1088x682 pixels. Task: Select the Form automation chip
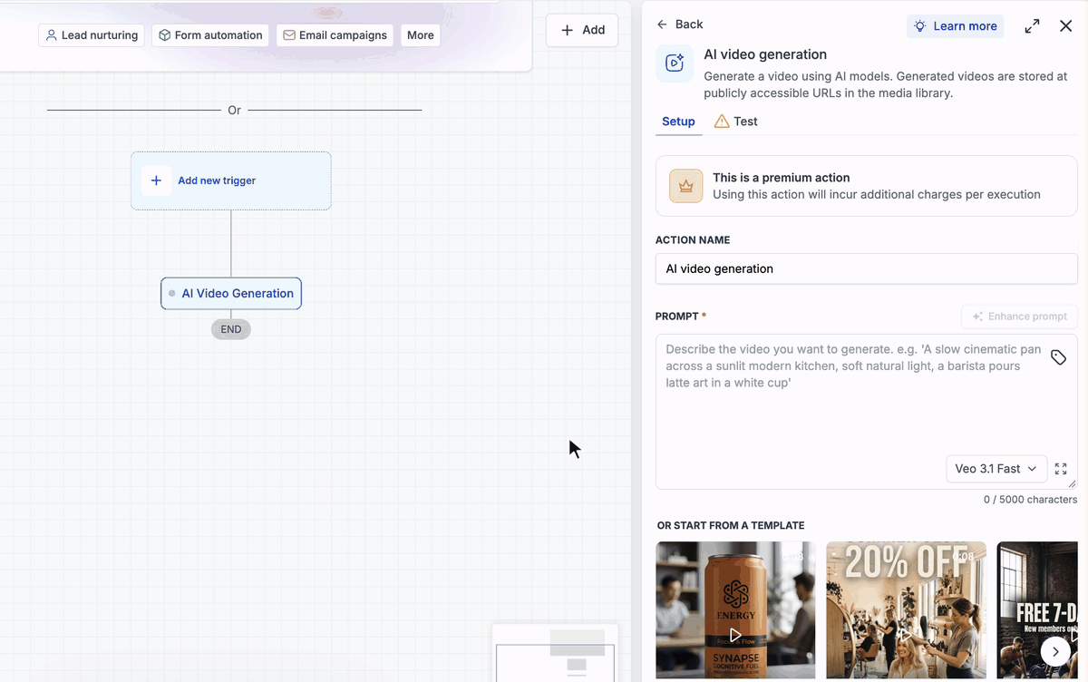210,35
